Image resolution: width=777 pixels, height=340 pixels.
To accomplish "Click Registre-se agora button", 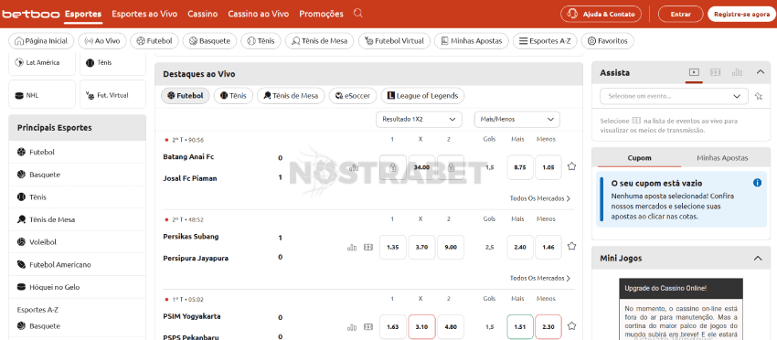I will (741, 14).
